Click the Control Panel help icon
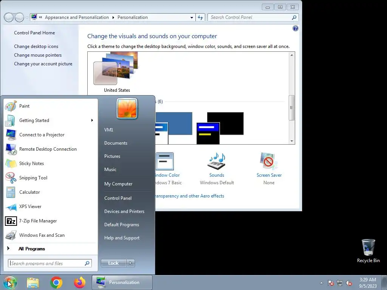The image size is (387, 290). tap(296, 28)
